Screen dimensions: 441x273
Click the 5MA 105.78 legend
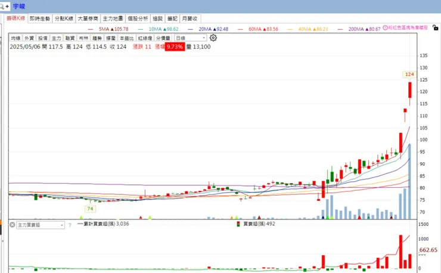108,29
